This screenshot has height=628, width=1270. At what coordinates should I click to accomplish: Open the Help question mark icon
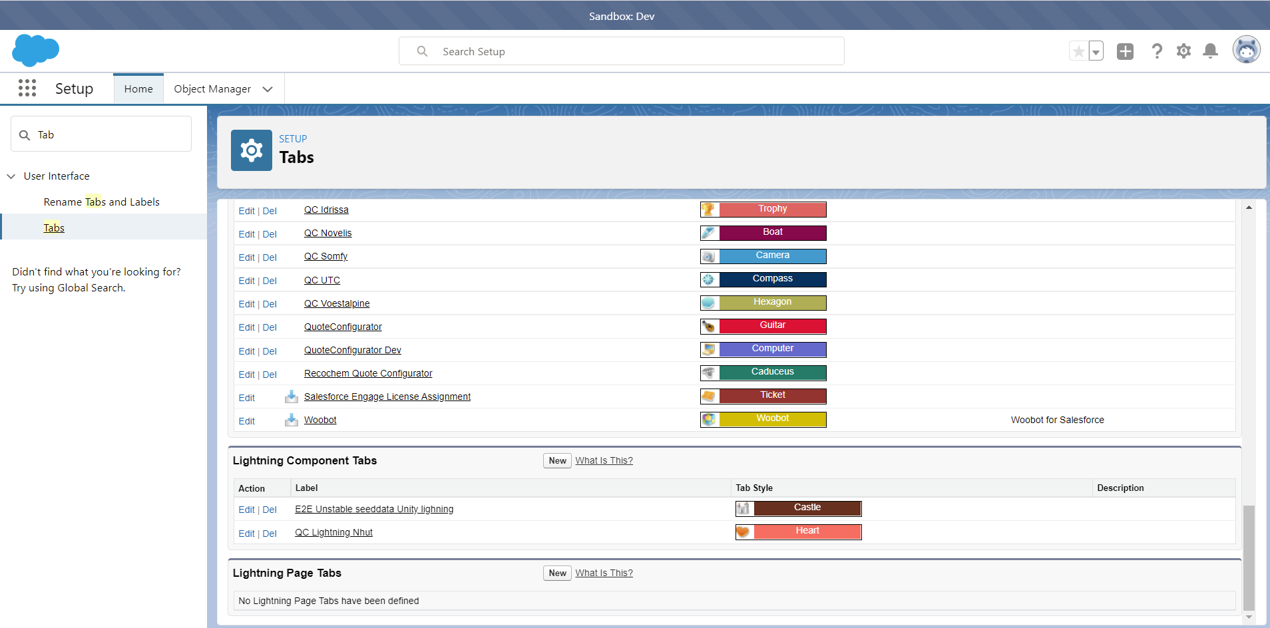1157,51
